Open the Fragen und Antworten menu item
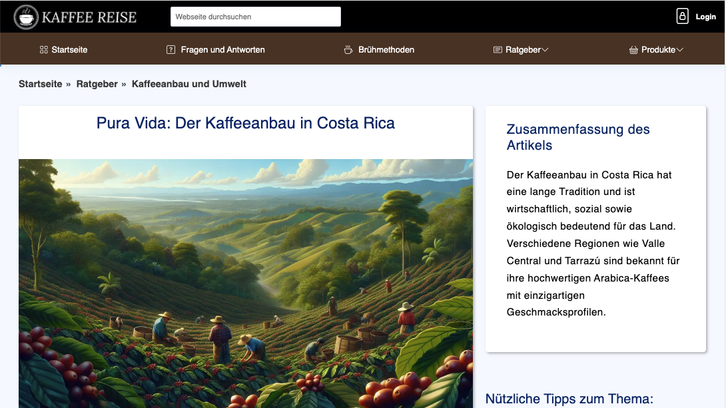This screenshot has width=726, height=408. pyautogui.click(x=222, y=50)
